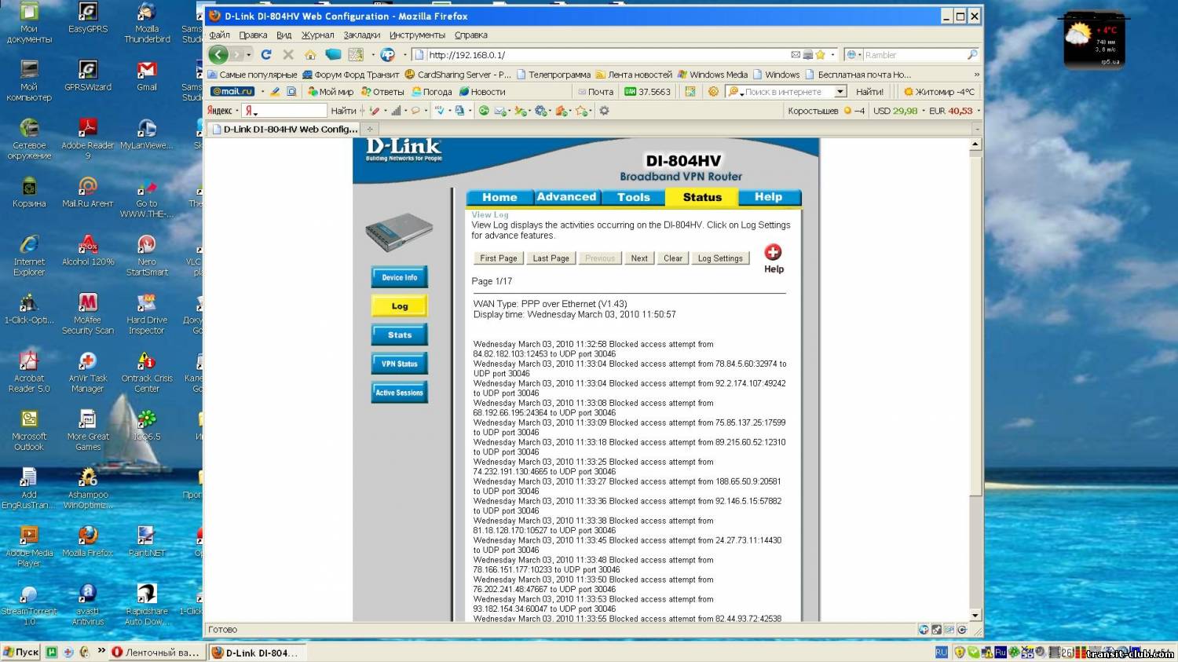
Task: Go back with the green arrow button
Action: (218, 54)
